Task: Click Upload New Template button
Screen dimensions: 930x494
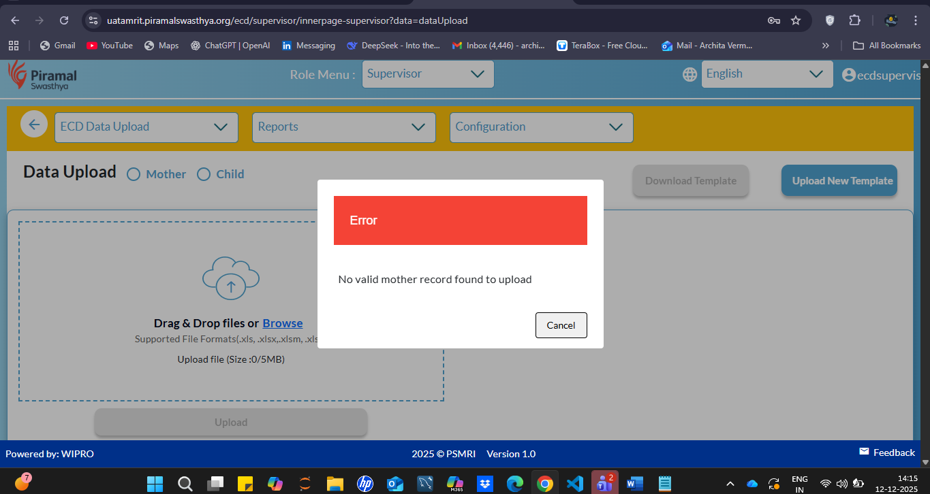Action: [x=842, y=181]
